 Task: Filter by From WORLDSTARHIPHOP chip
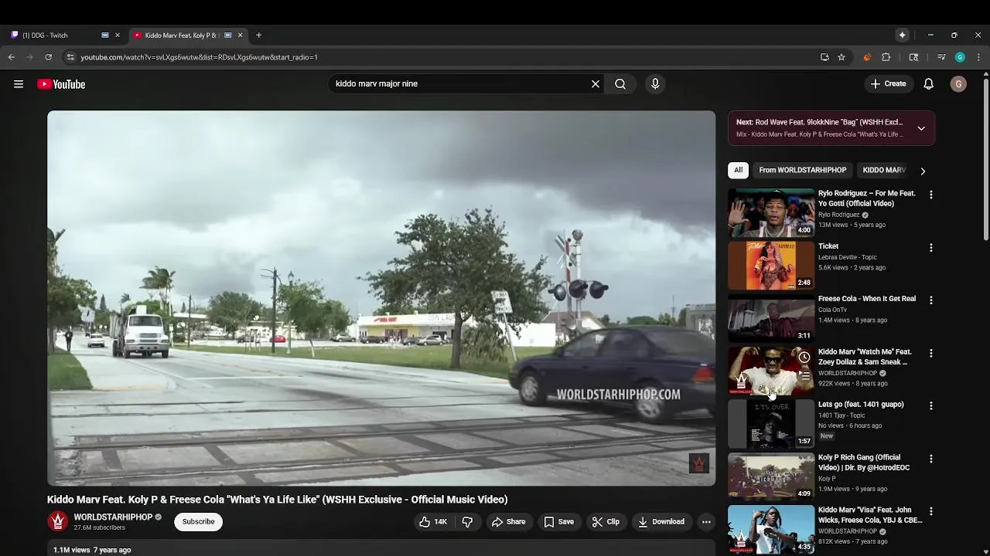(x=802, y=170)
